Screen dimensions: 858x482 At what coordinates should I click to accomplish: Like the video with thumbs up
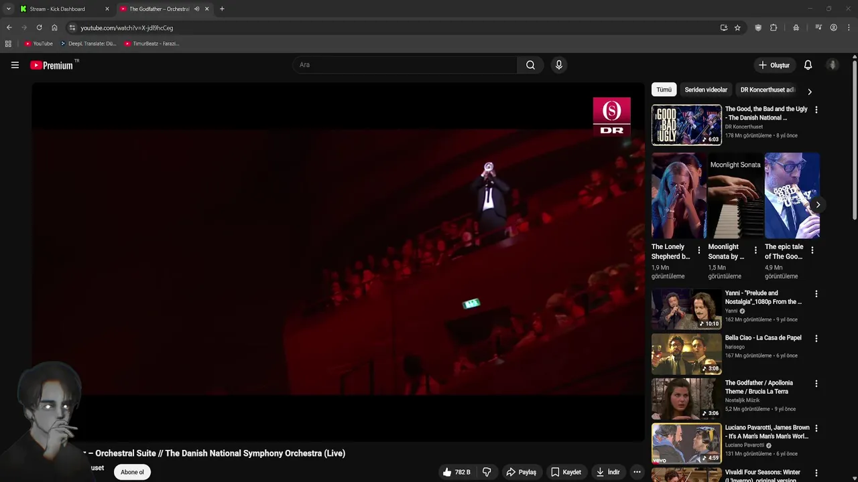pos(456,472)
